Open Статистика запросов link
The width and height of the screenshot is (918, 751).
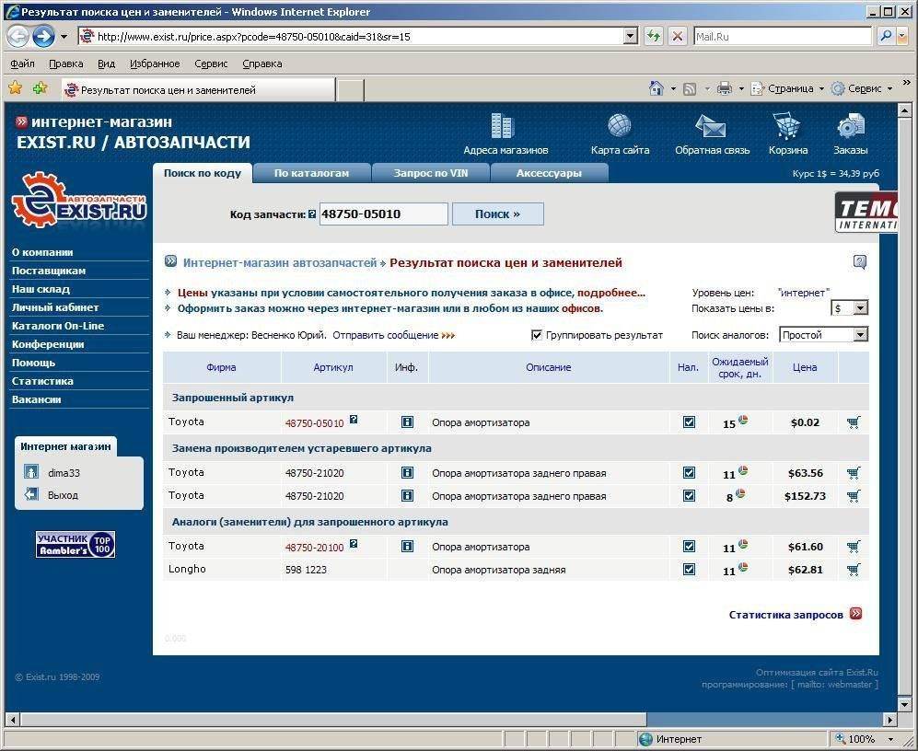click(785, 615)
